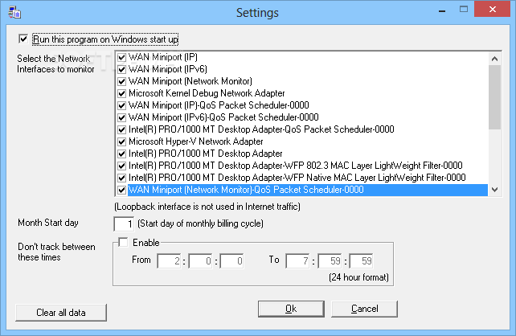Image resolution: width=516 pixels, height=336 pixels.
Task: Click the From hour field
Action: coord(169,261)
